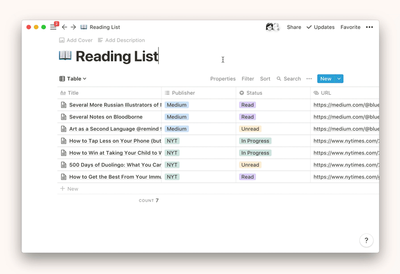
Task: Open Status tag for Art as a Second Language
Action: 250,129
